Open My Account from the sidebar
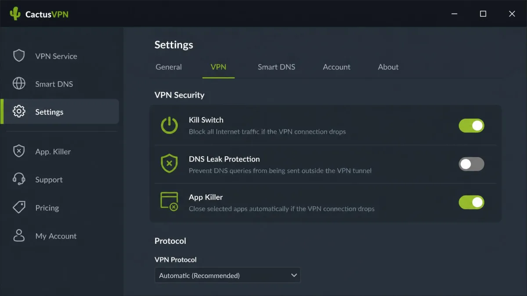 (60, 236)
